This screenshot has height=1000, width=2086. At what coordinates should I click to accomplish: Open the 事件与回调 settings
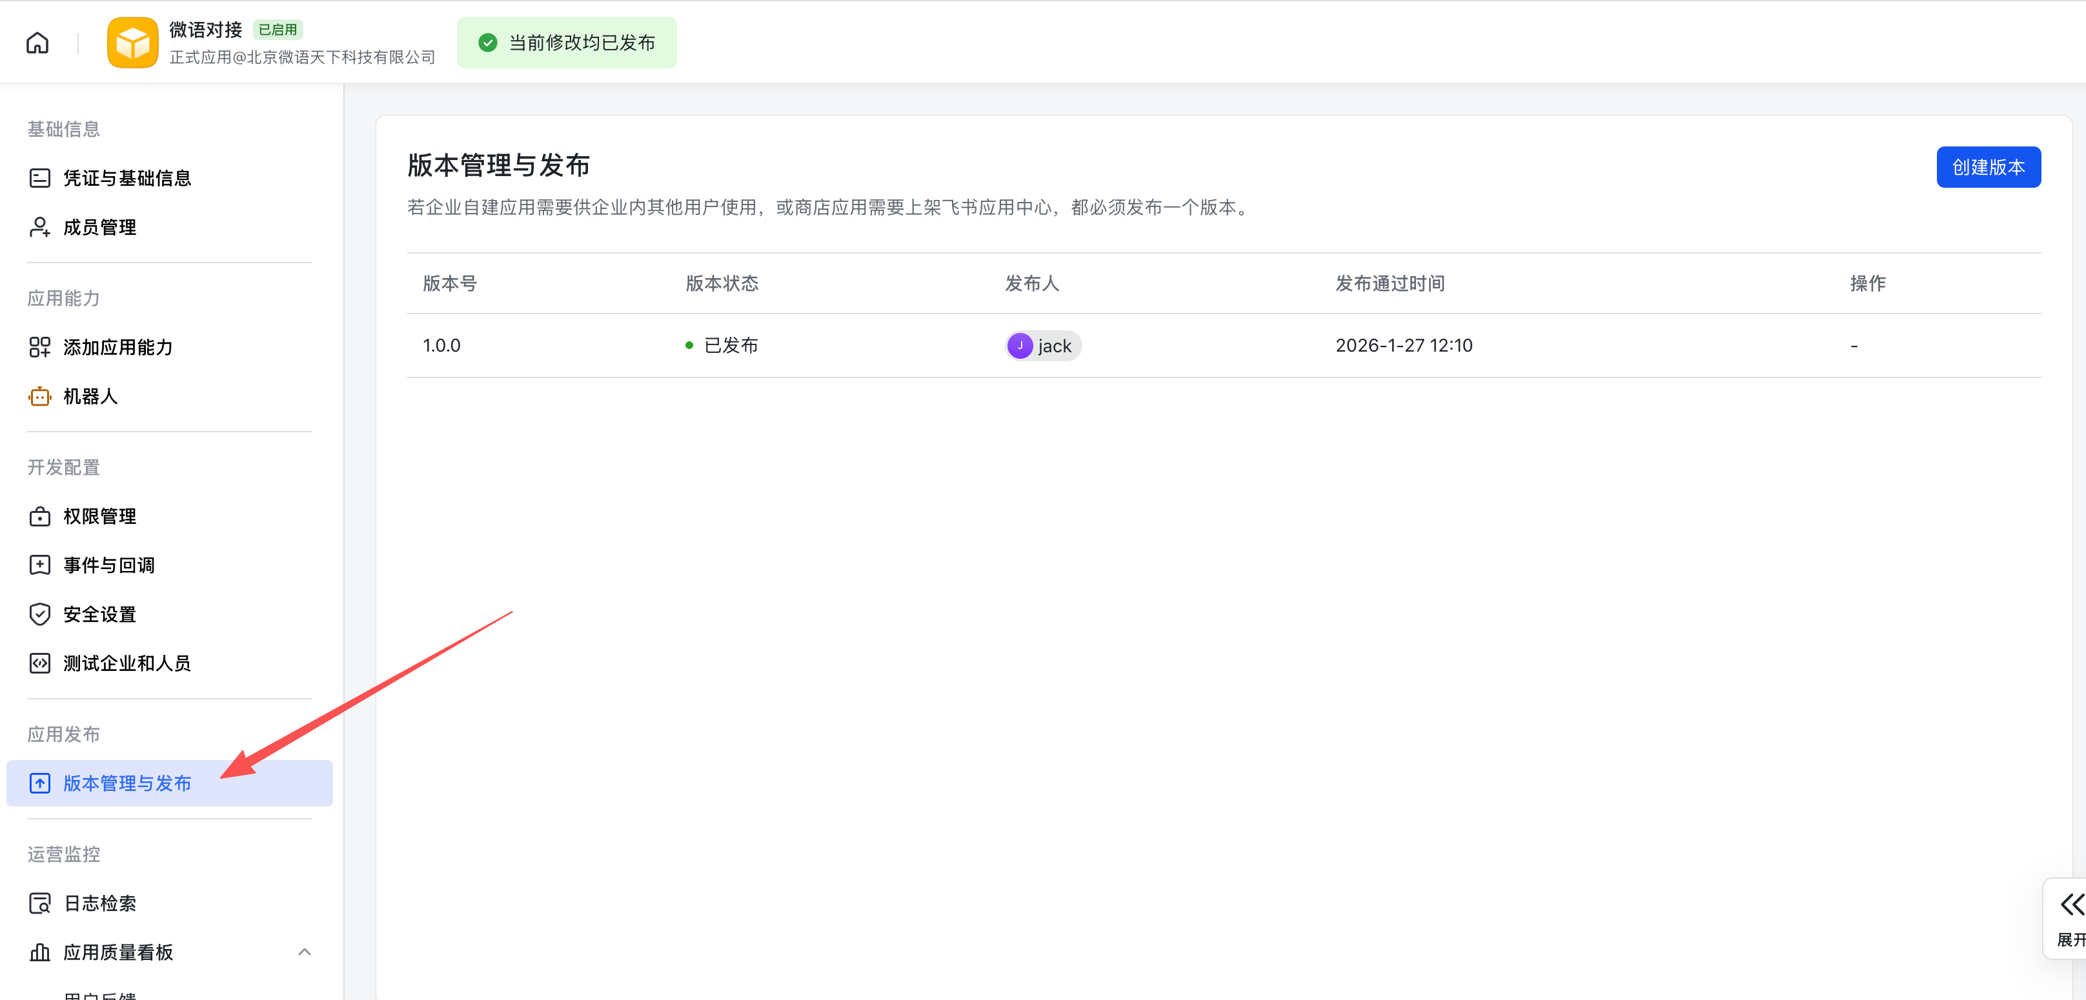109,565
